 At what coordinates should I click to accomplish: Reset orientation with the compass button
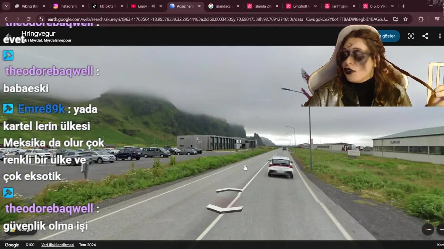pyautogui.click(x=428, y=229)
